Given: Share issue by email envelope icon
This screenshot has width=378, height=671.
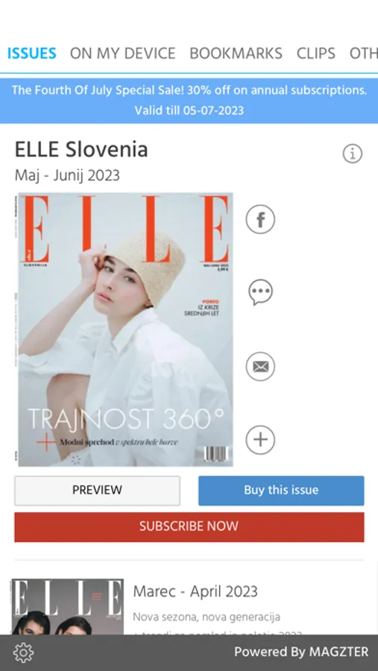Looking at the screenshot, I should click(x=260, y=367).
